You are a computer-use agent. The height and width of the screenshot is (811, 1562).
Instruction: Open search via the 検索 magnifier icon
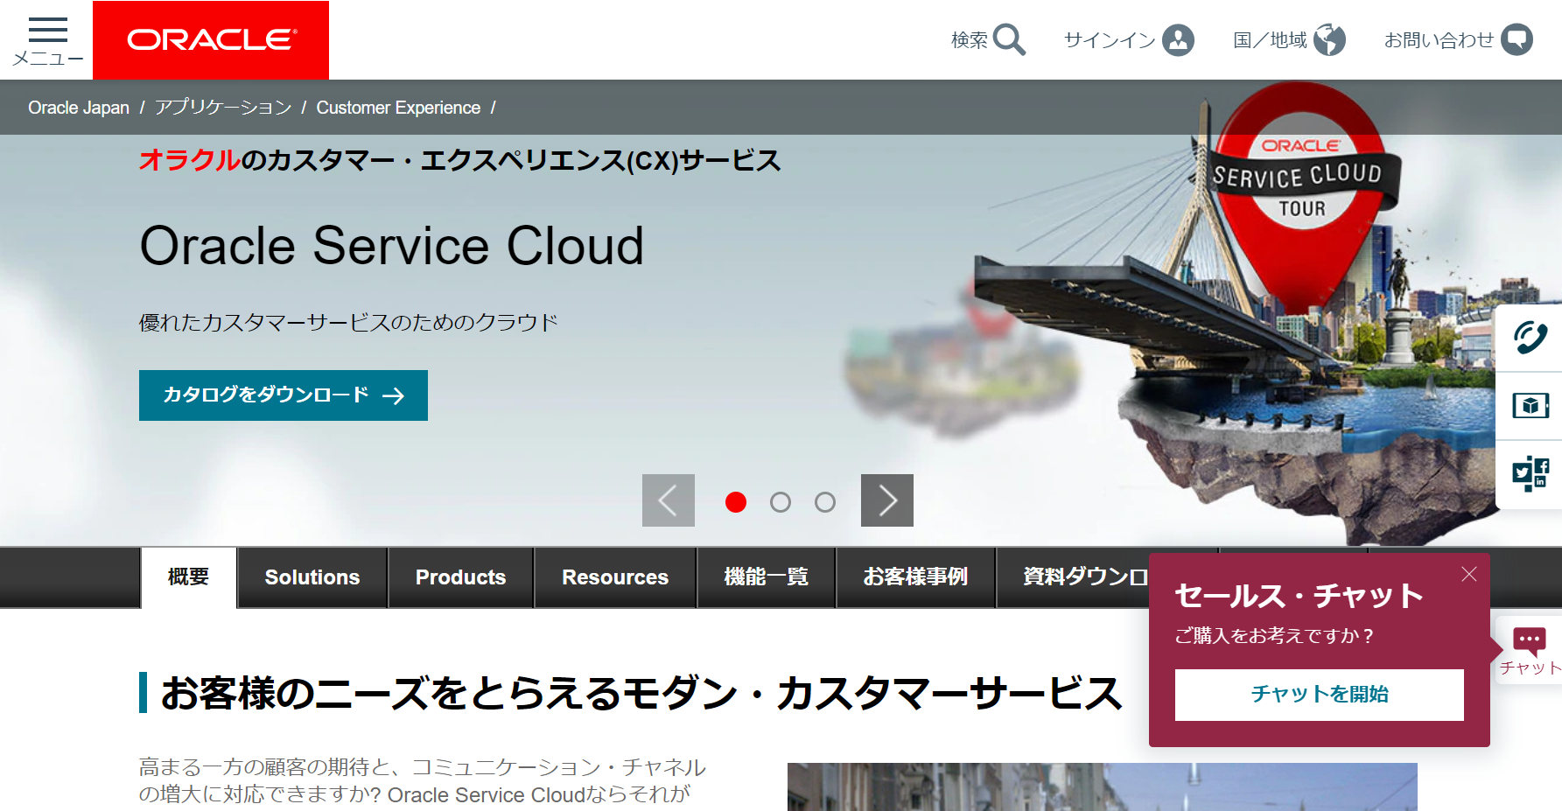click(1009, 40)
